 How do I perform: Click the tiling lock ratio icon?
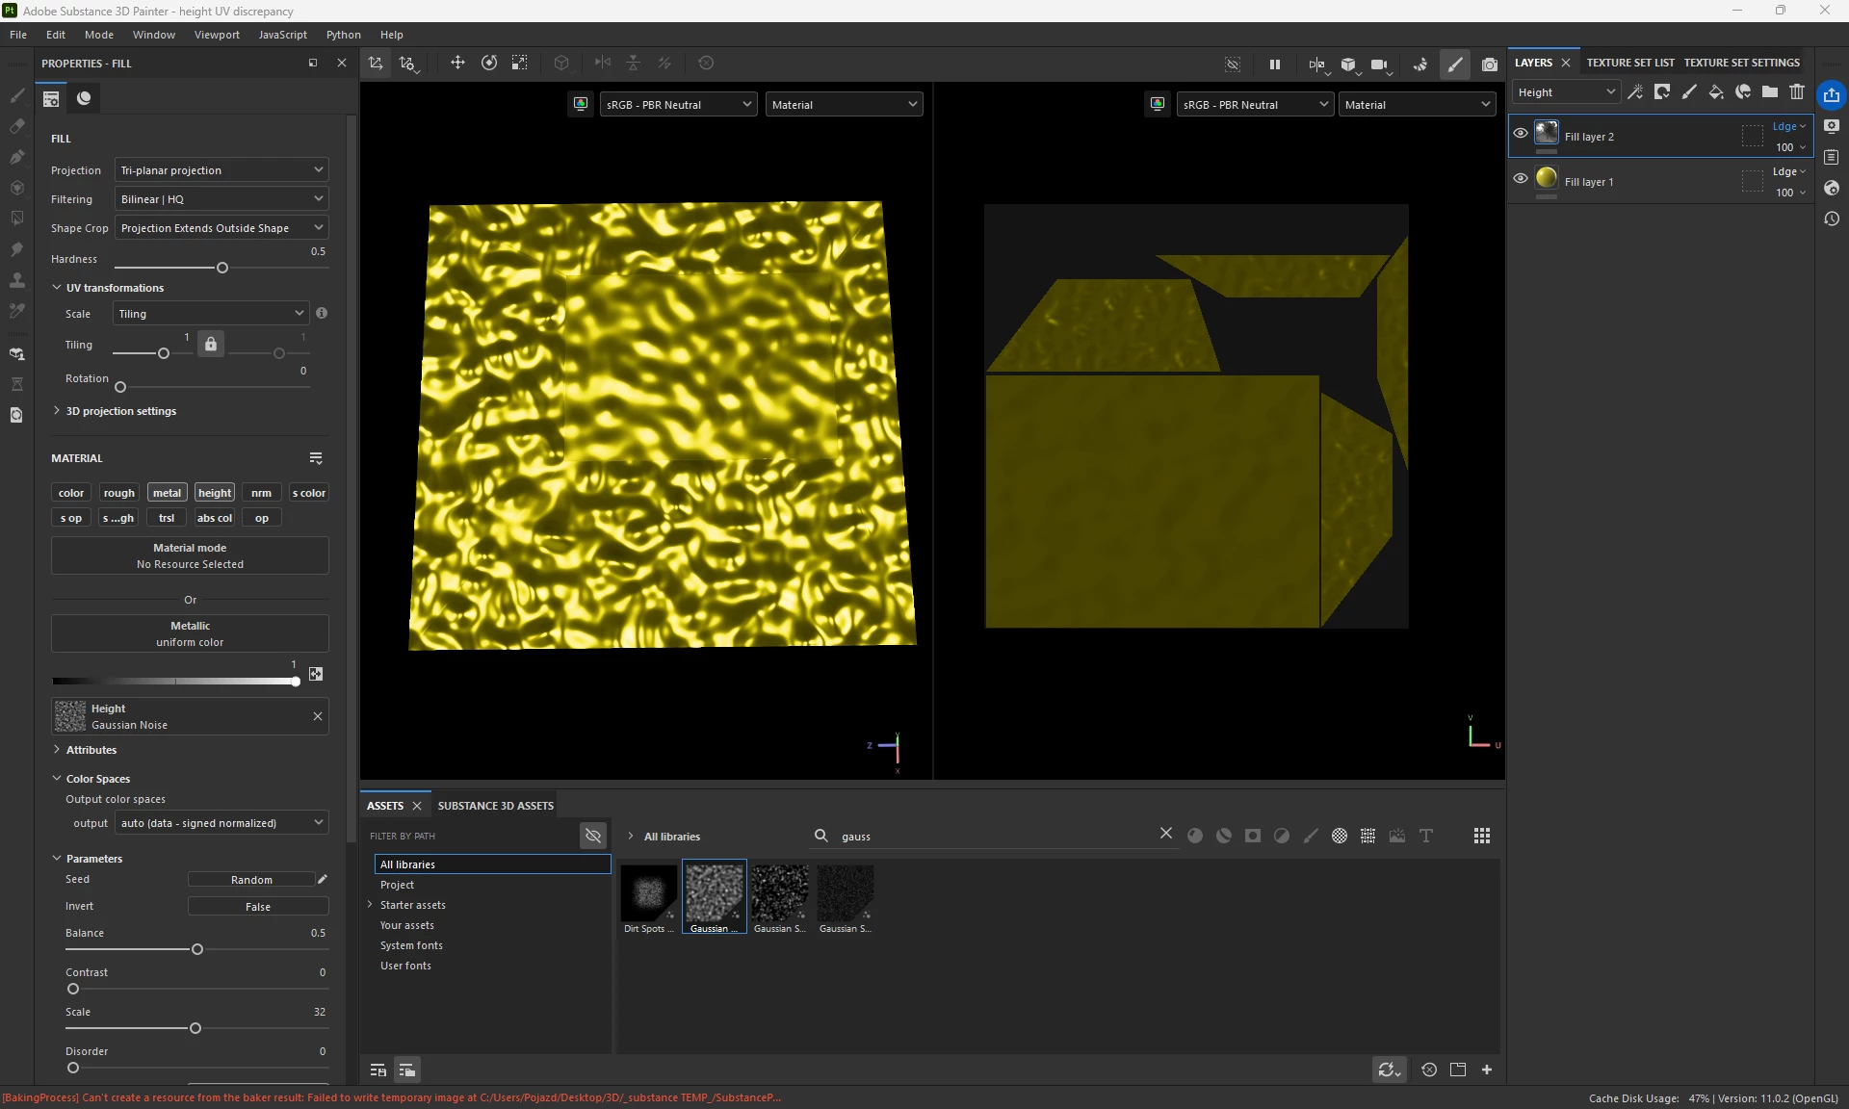(210, 344)
